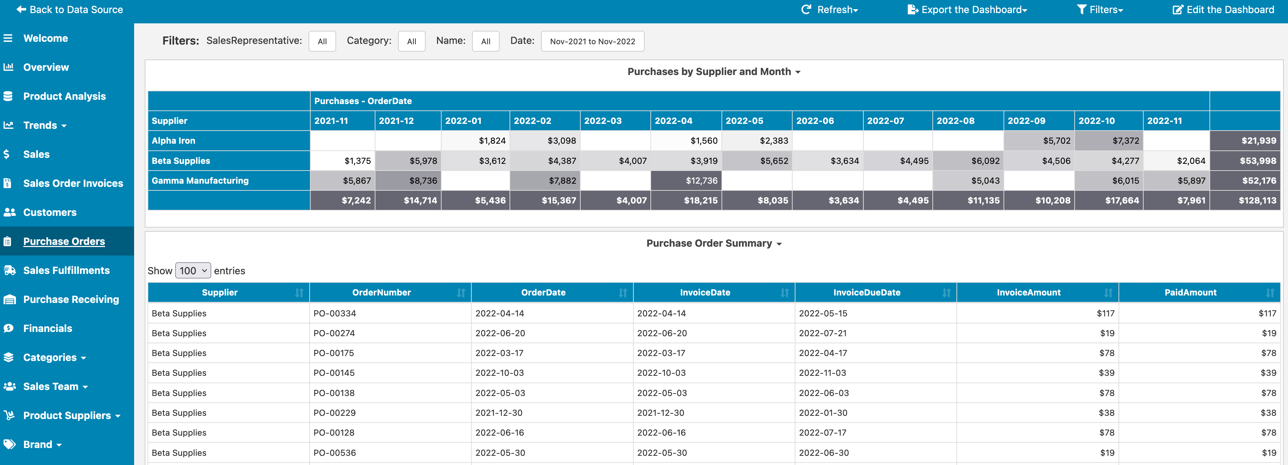Click the Sales Team group icon
The height and width of the screenshot is (465, 1288).
coord(10,386)
